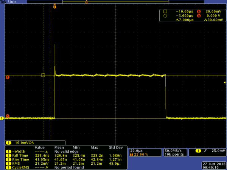Click the channel 1 badge for Fall Time
Viewport: 227px width, 170px height.
(8, 156)
